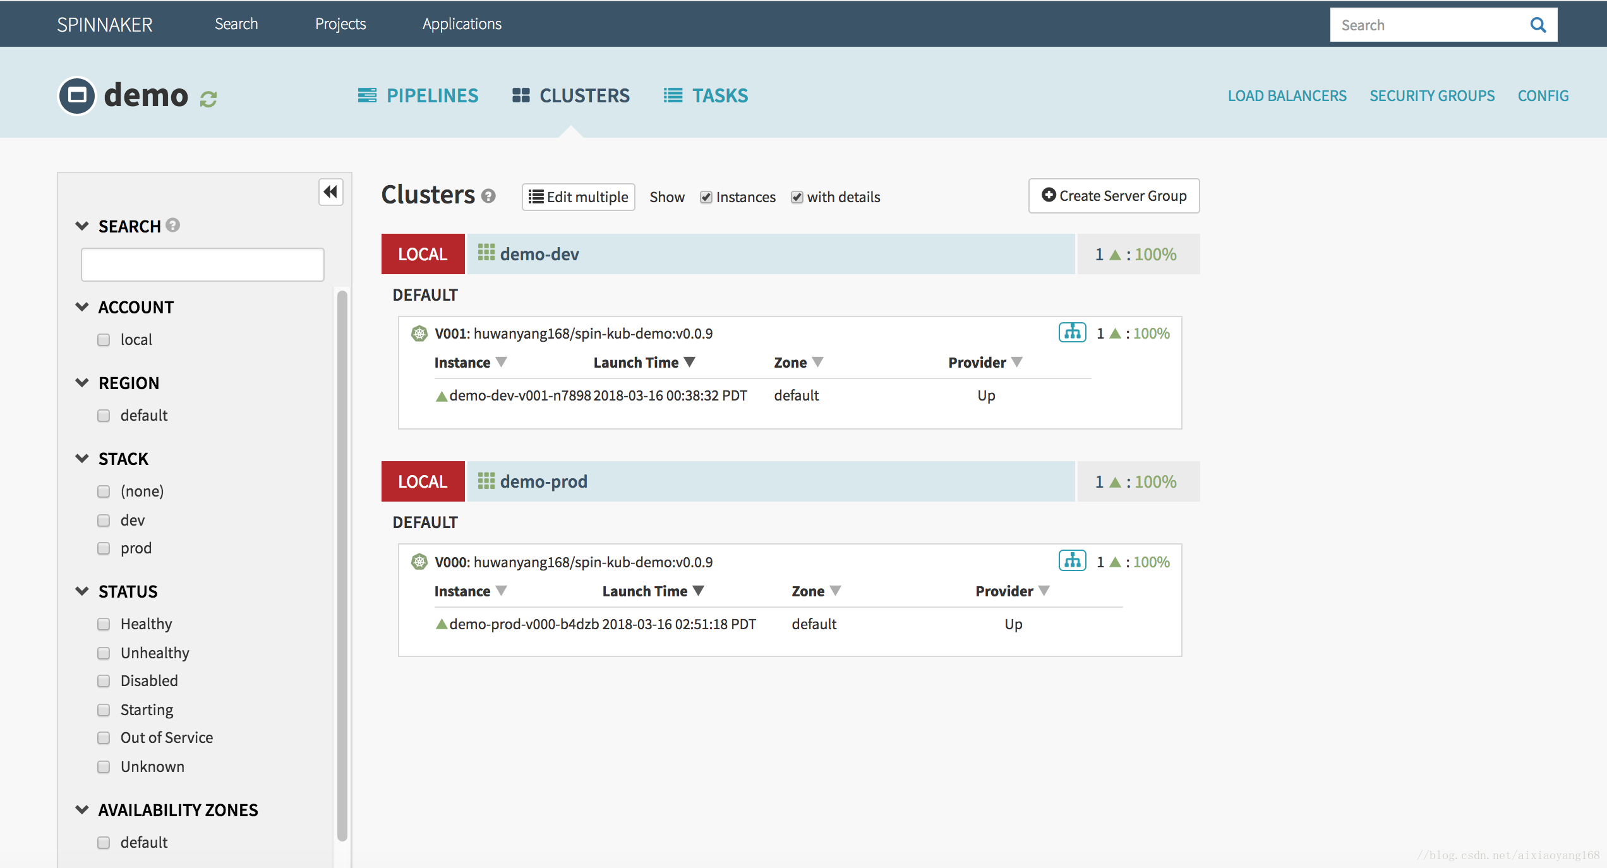Image resolution: width=1607 pixels, height=868 pixels.
Task: Collapse the filter sidebar with double-arrow icon
Action: pyautogui.click(x=330, y=191)
